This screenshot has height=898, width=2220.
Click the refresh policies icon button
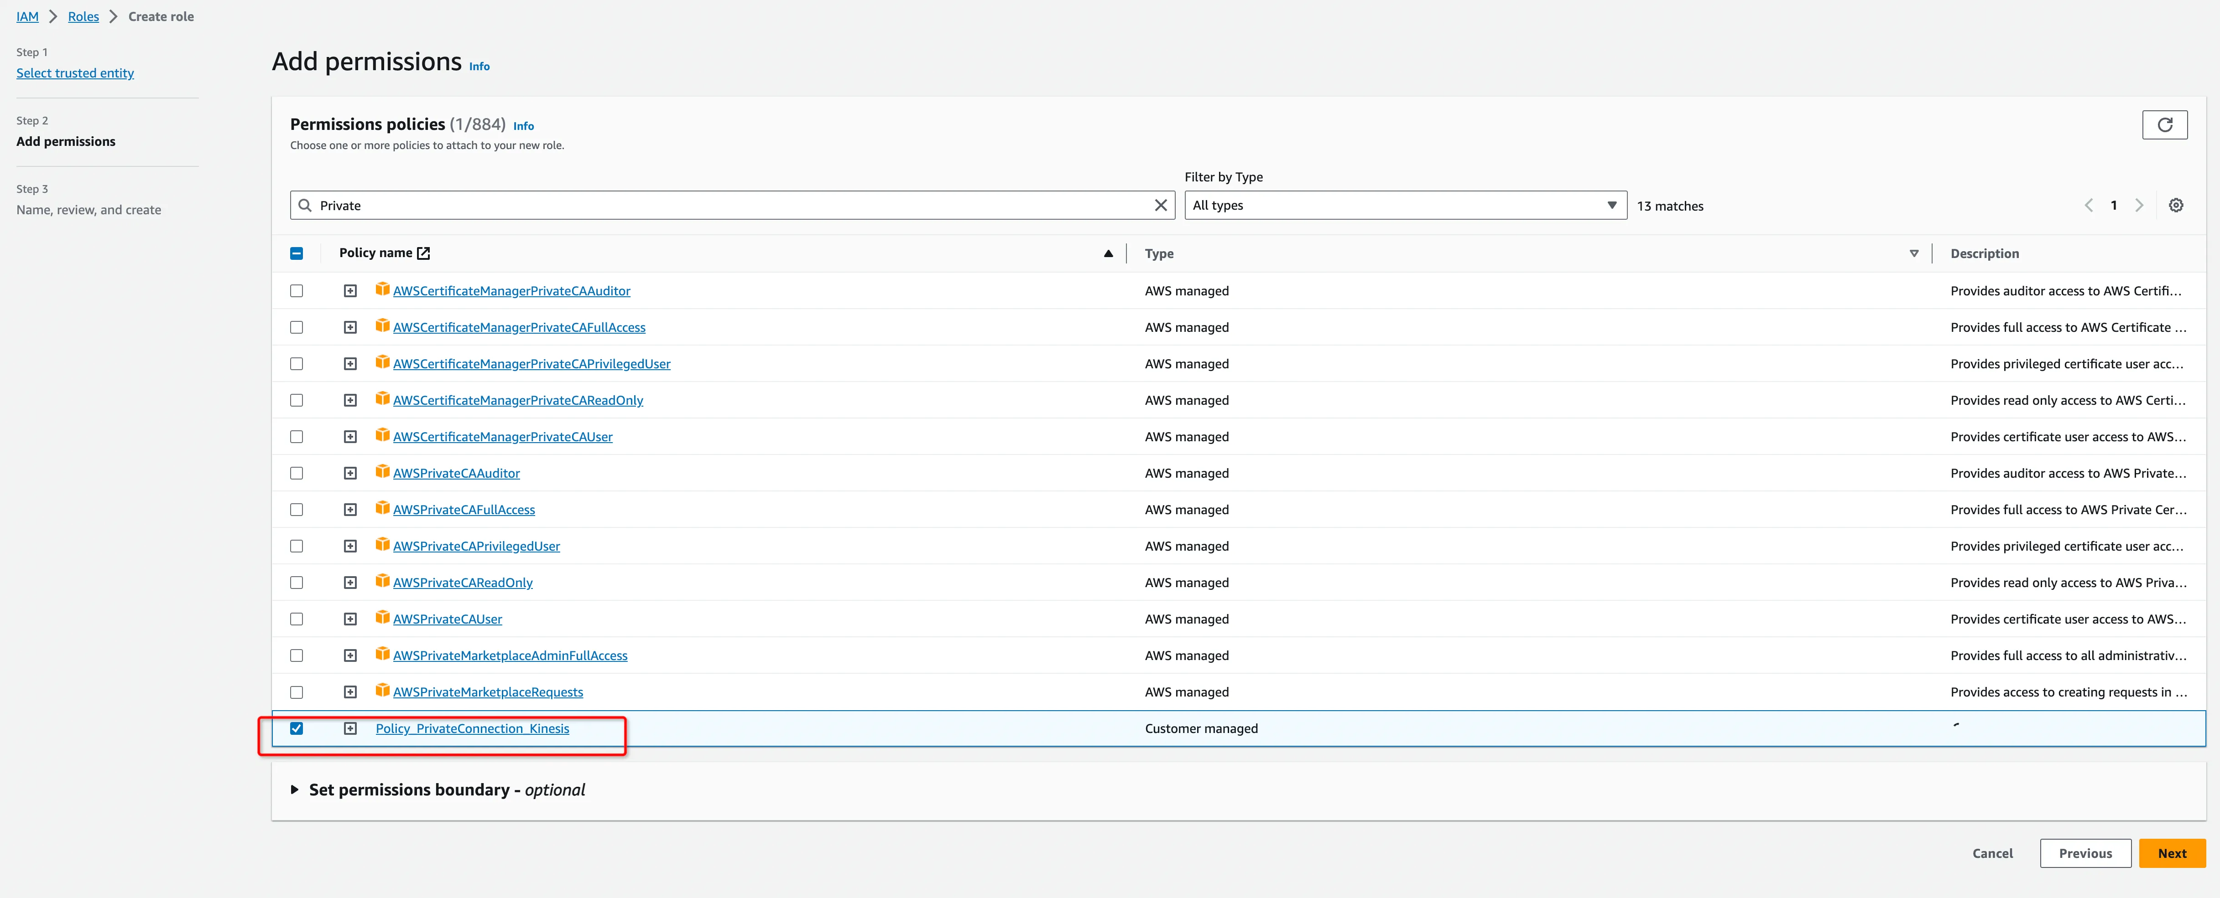(2164, 125)
